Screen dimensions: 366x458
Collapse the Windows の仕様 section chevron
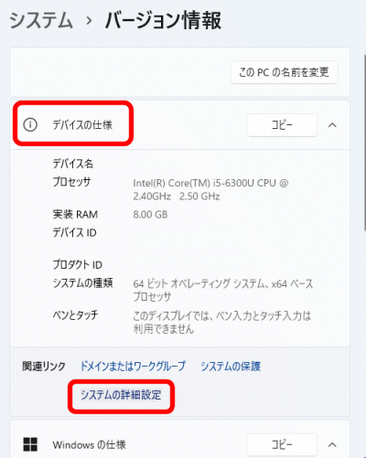coord(332,445)
